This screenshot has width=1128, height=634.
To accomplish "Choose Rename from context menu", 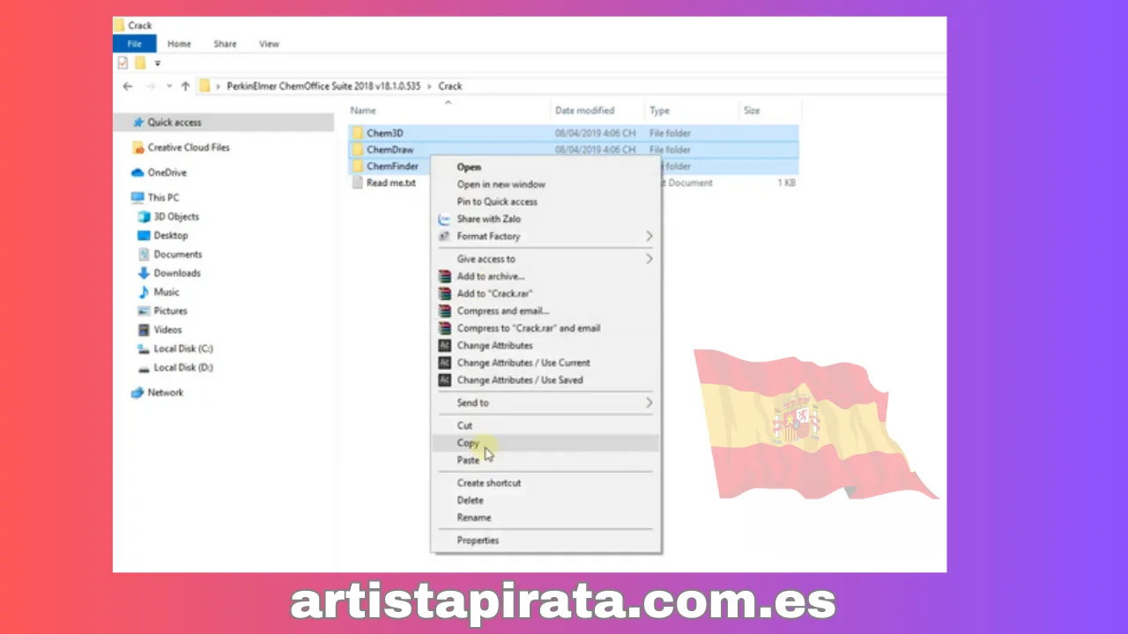I will 474,518.
